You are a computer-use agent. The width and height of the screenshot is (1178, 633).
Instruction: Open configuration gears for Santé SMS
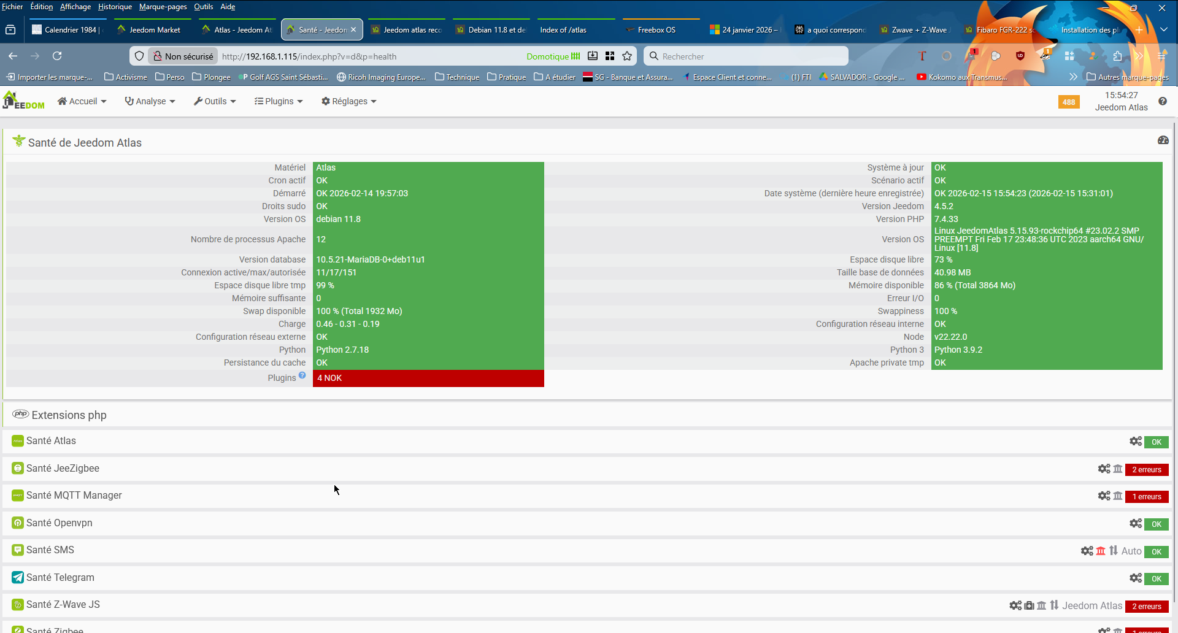[1087, 551]
